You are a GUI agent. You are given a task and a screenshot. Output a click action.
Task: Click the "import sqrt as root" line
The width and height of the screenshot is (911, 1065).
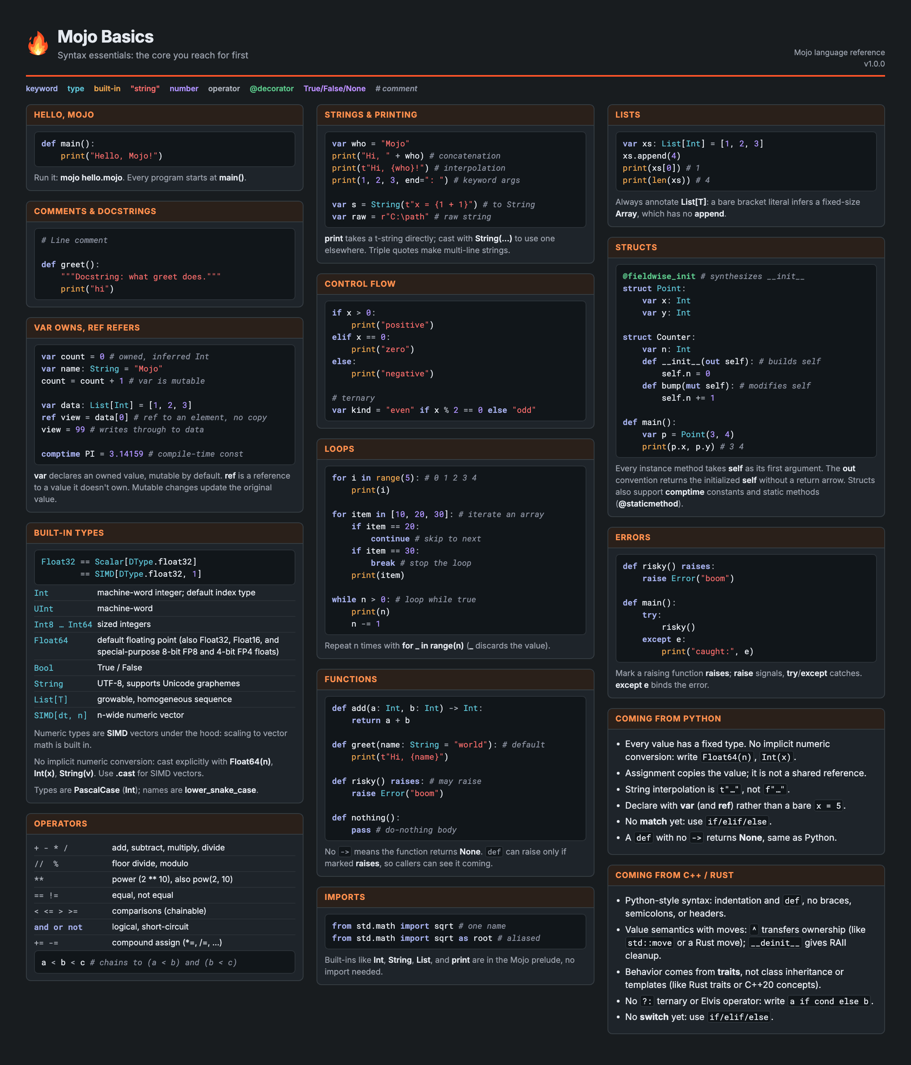tap(436, 938)
